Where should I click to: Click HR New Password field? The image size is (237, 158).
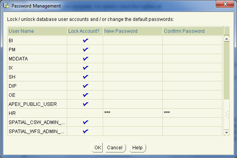pos(133,113)
